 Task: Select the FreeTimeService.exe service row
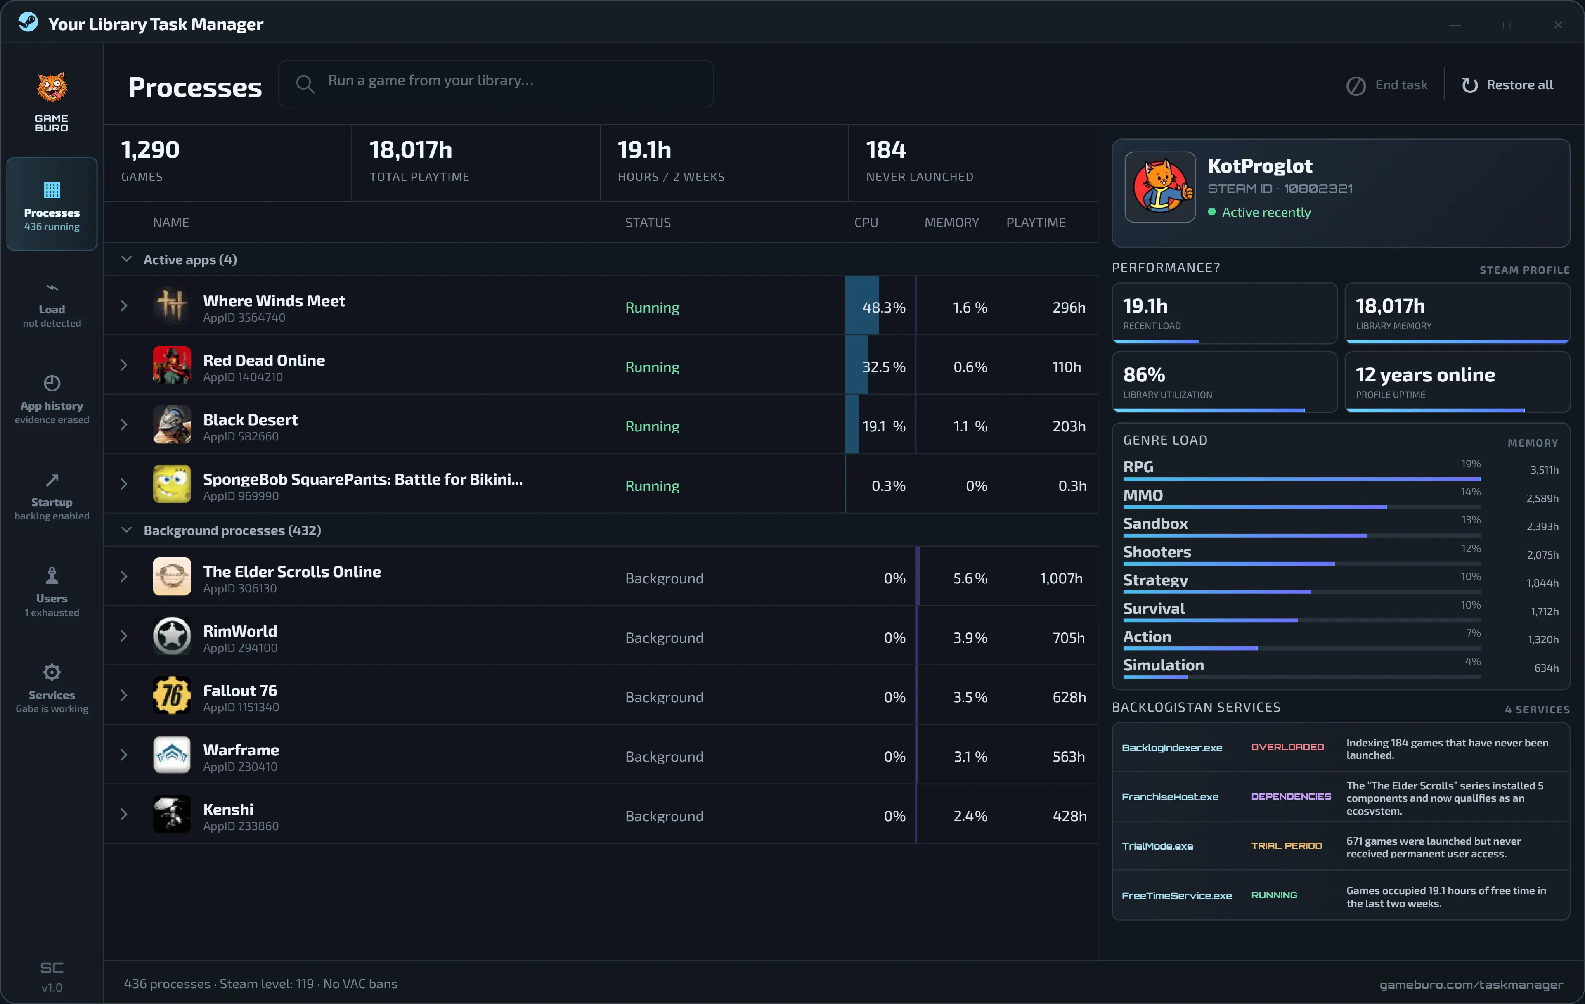[1341, 896]
